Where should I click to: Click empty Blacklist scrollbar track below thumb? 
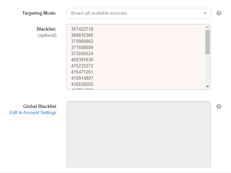tap(207, 70)
